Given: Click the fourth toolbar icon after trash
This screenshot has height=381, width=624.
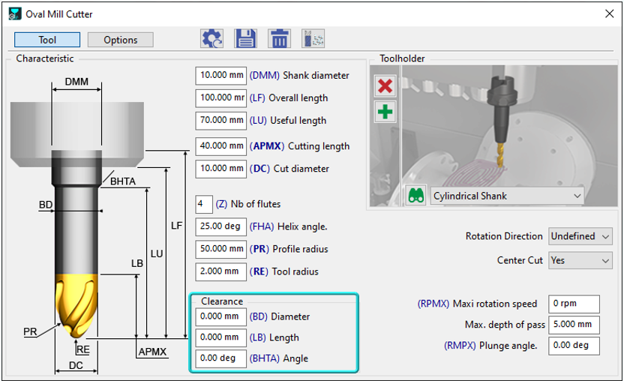Looking at the screenshot, I should pos(312,40).
